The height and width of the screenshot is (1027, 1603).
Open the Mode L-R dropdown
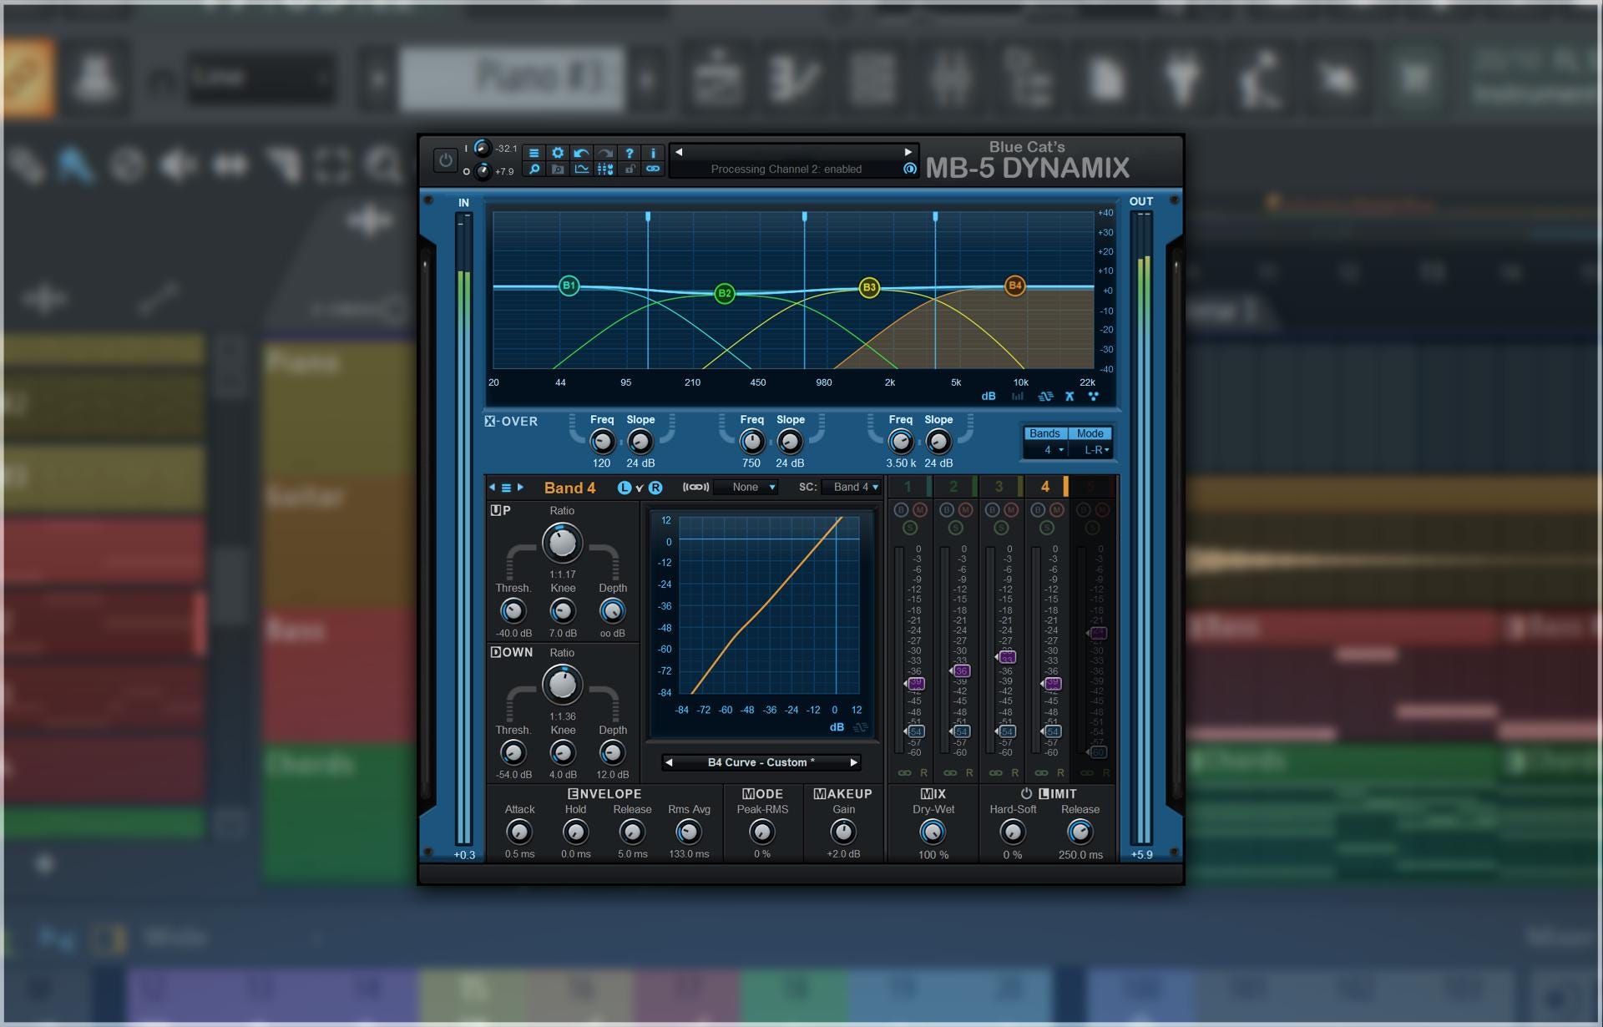pos(1092,449)
